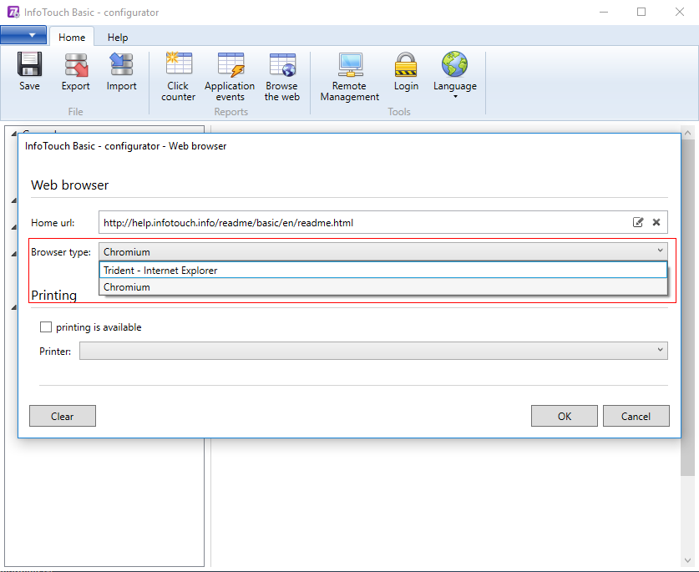The width and height of the screenshot is (699, 572).
Task: Open the Export tool
Action: [76, 71]
